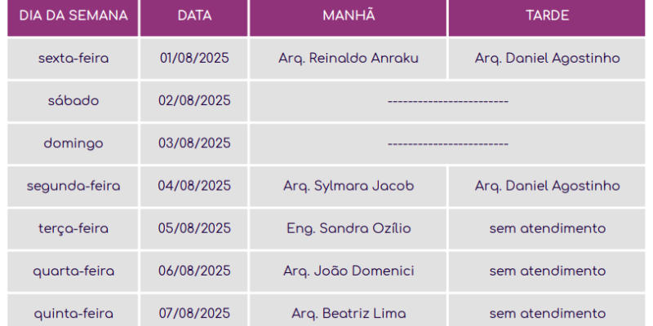Click Arq. Daniel Agostinho in sexta-feira row
The height and width of the screenshot is (326, 653).
tap(547, 59)
